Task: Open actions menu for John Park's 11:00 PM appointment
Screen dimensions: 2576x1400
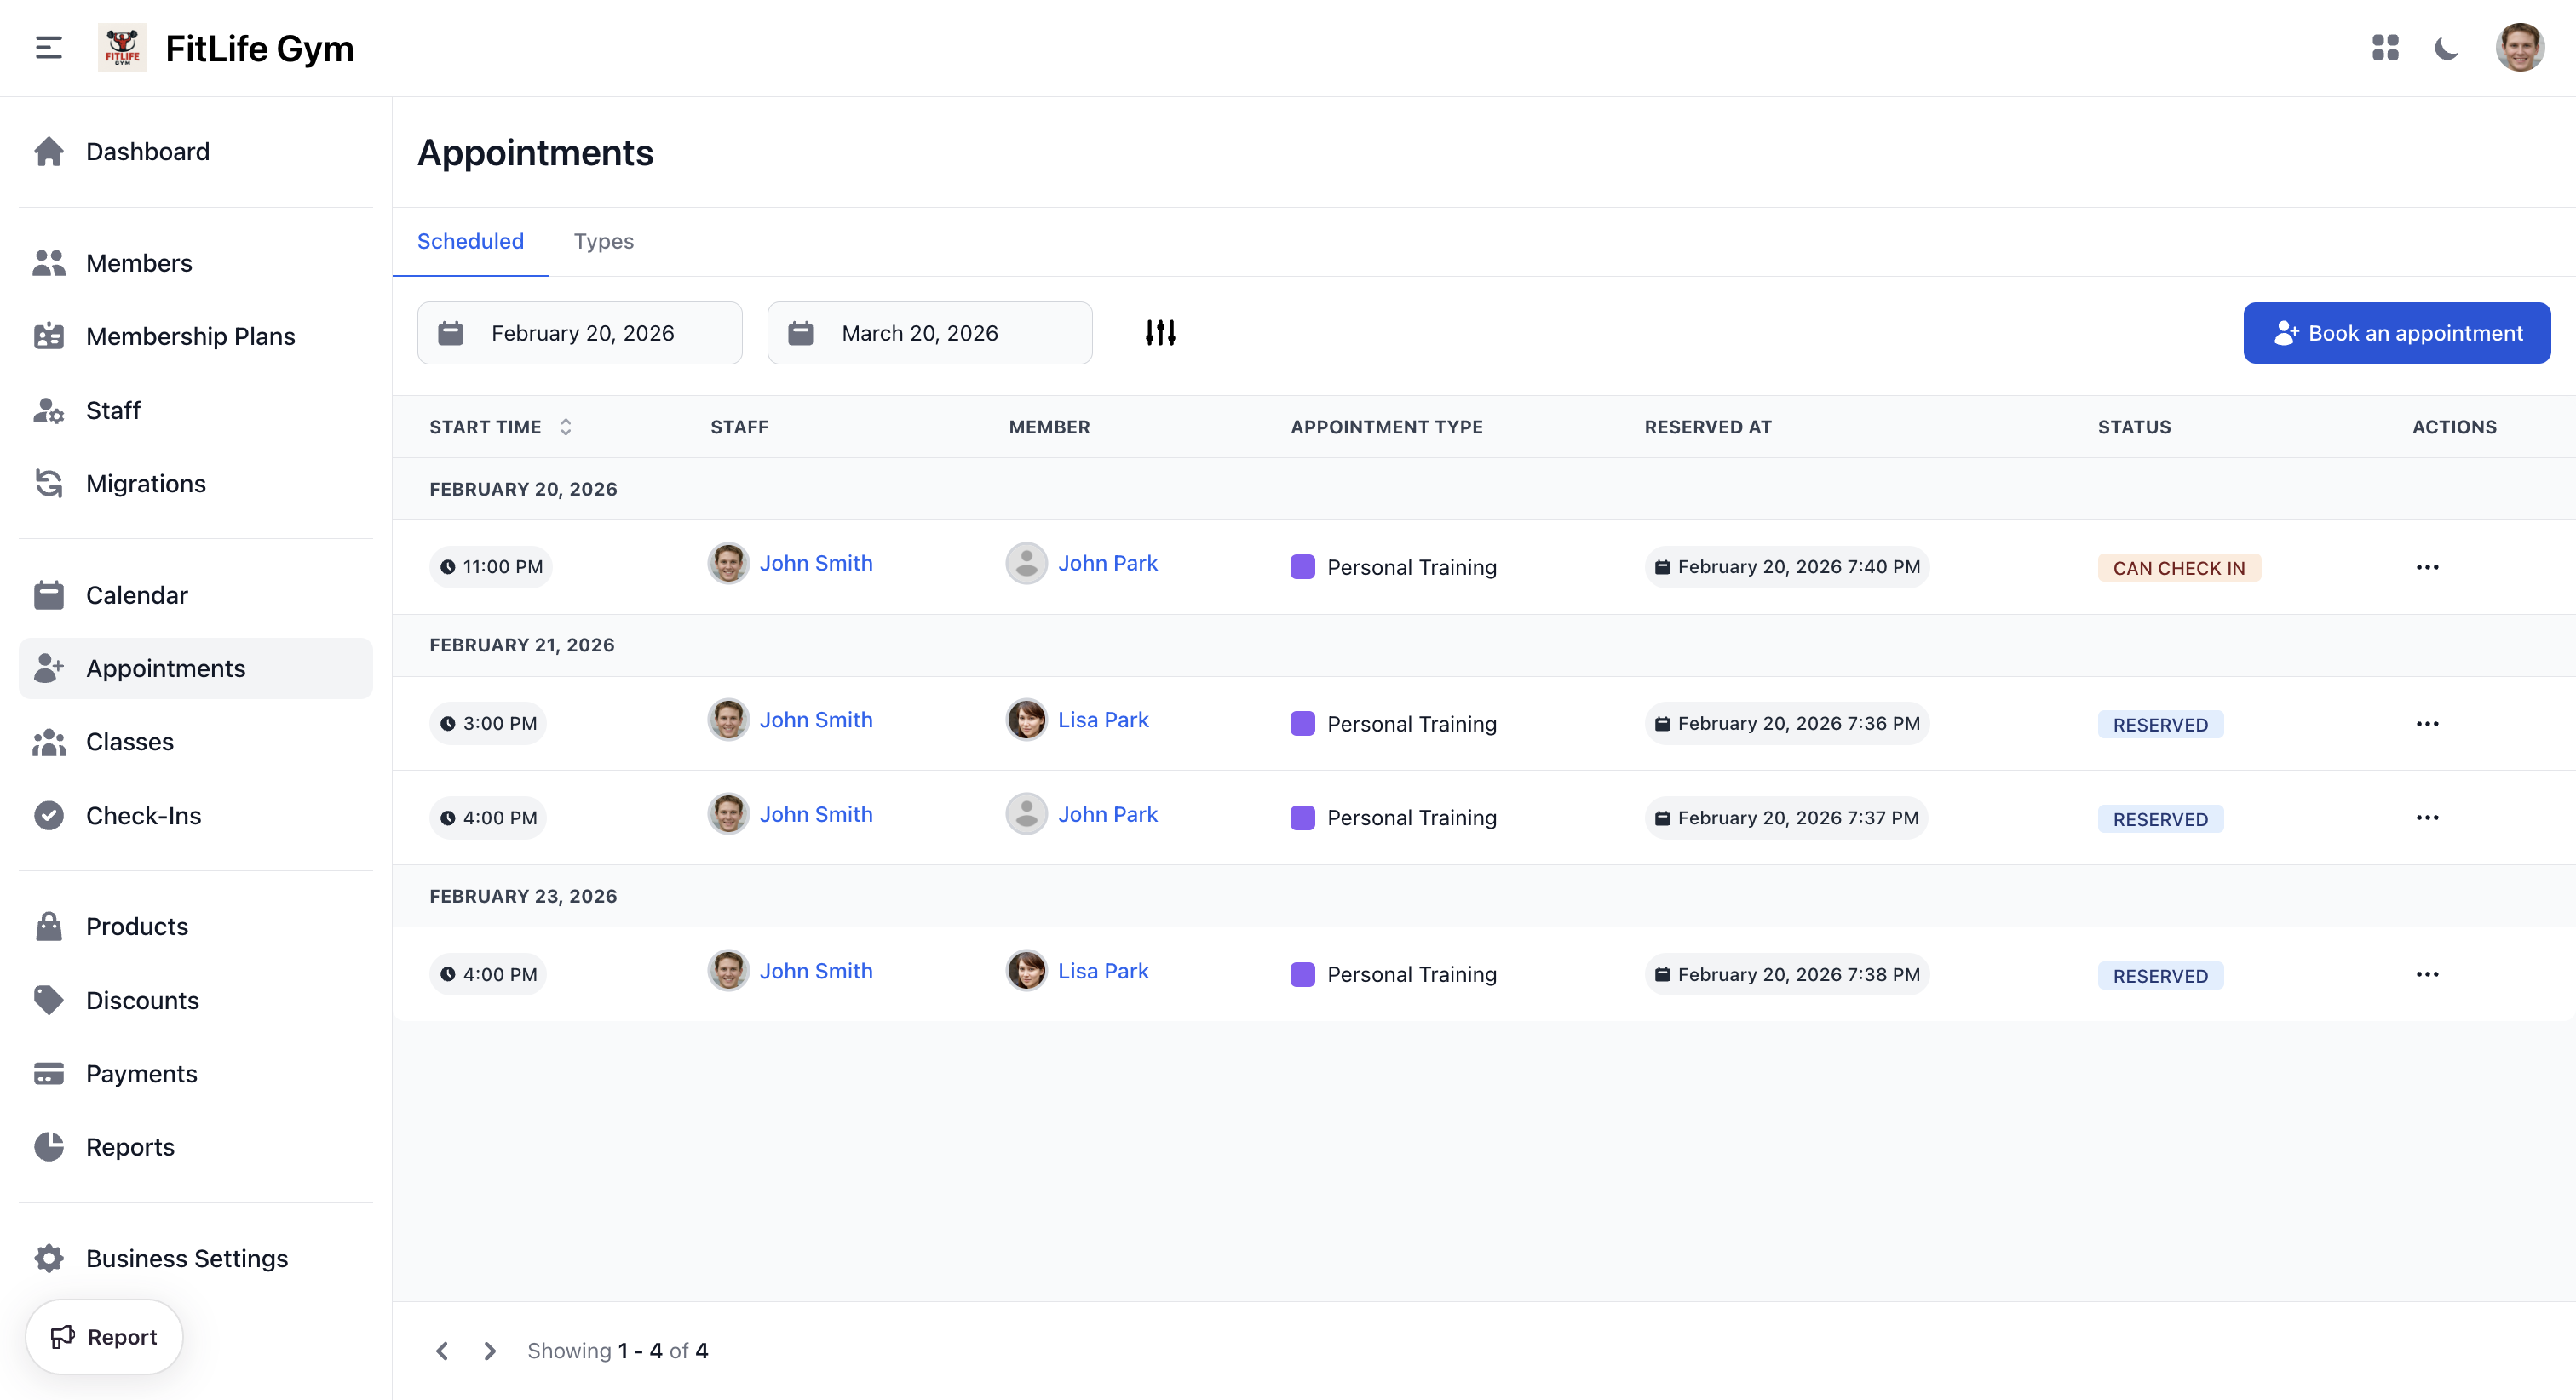Action: click(x=2428, y=566)
